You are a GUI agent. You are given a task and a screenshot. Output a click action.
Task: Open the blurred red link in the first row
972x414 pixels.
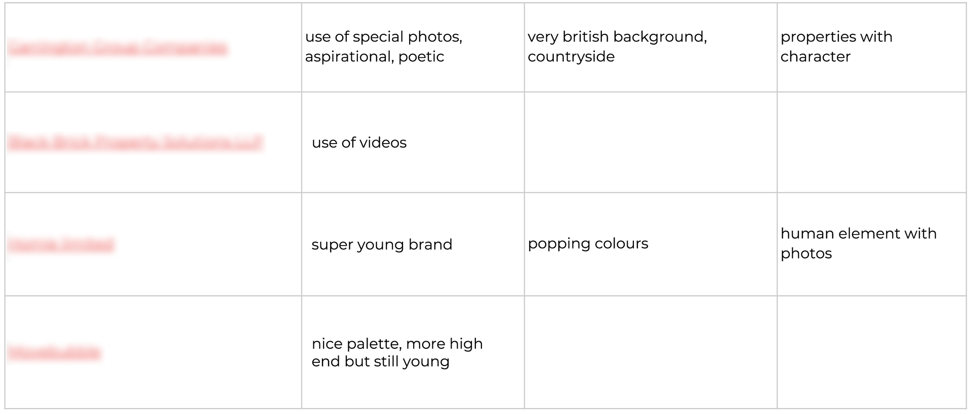(117, 48)
